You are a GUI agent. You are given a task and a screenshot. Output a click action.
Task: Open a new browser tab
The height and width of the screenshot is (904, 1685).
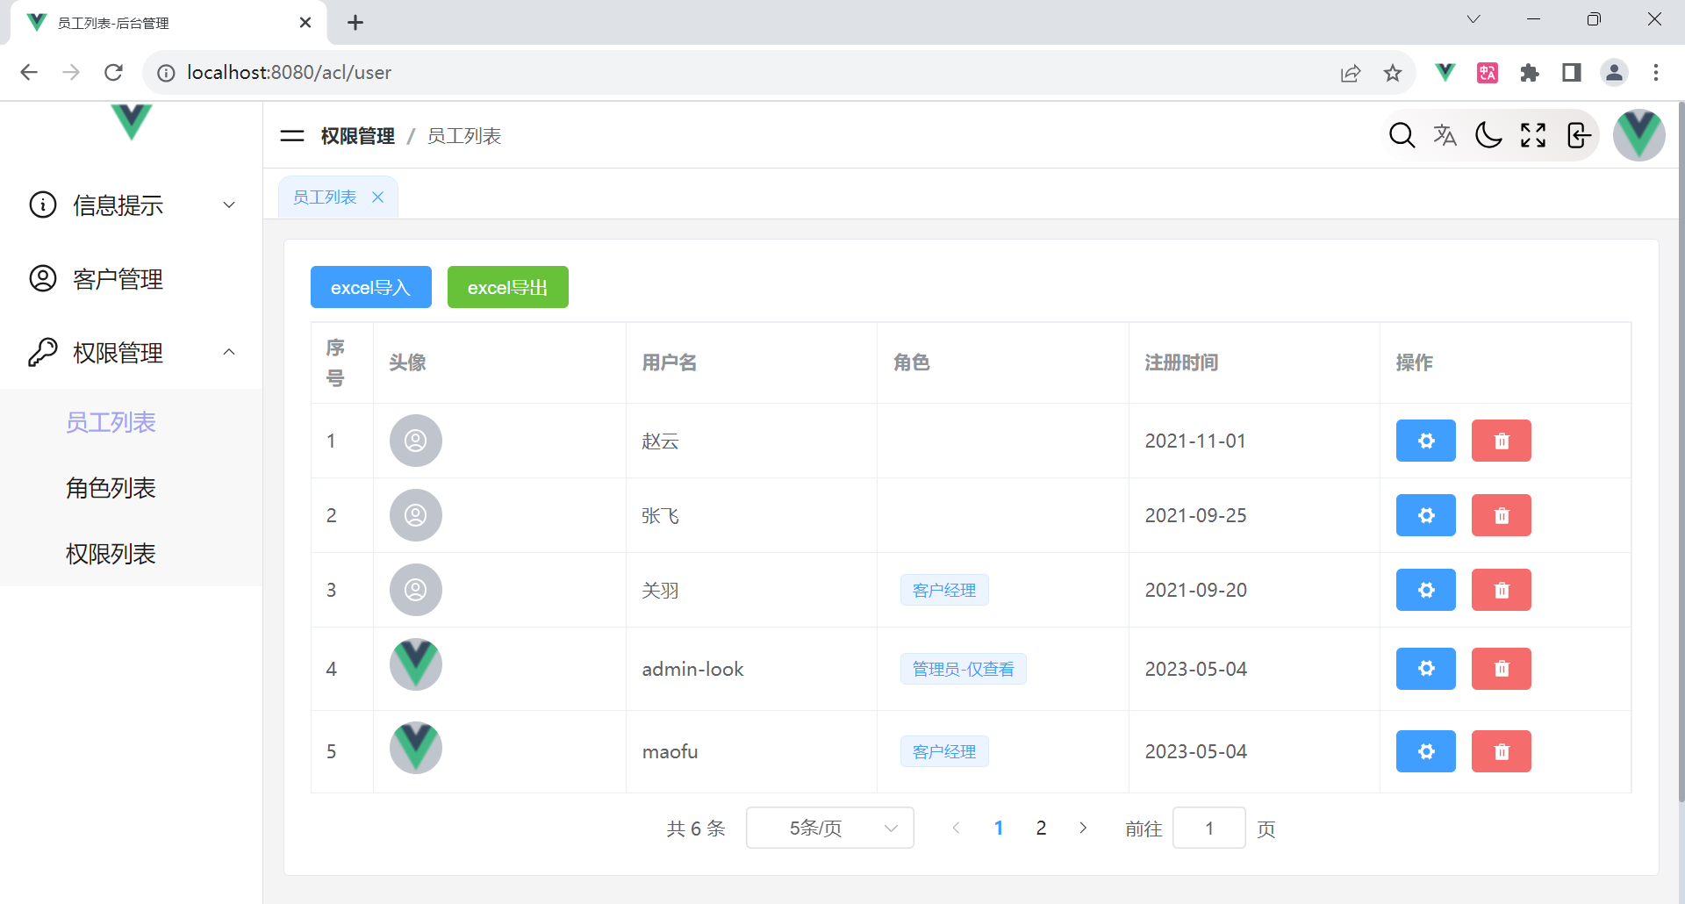[x=355, y=23]
